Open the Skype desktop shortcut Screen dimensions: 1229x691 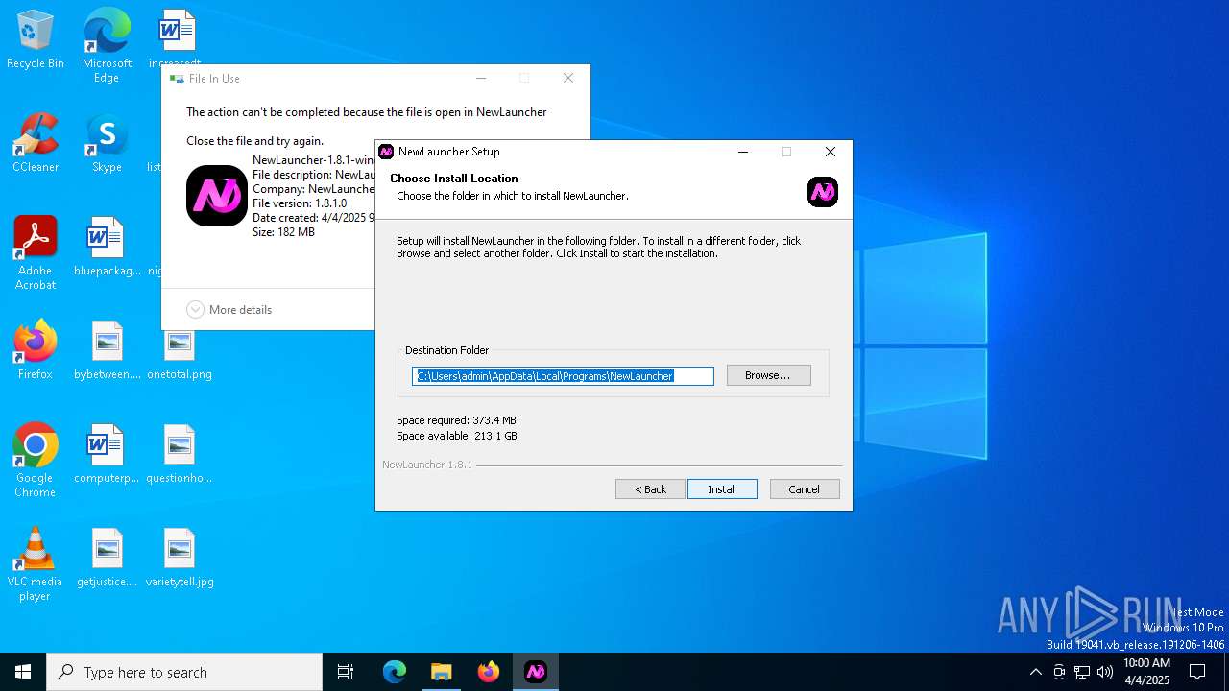[107, 143]
